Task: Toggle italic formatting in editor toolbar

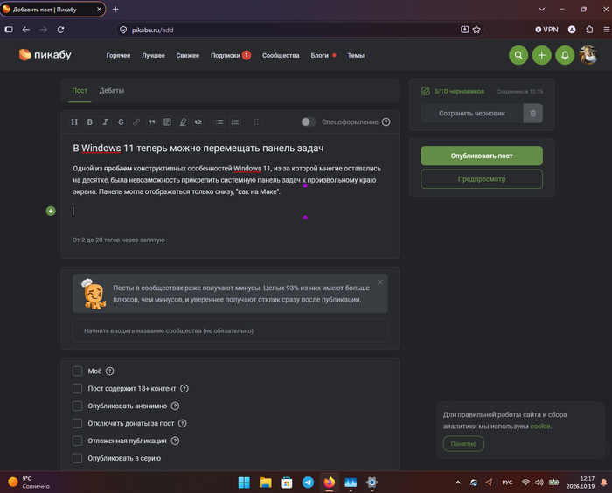Action: [x=105, y=122]
